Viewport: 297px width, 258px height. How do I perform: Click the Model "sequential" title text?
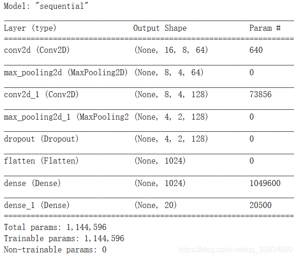click(46, 7)
